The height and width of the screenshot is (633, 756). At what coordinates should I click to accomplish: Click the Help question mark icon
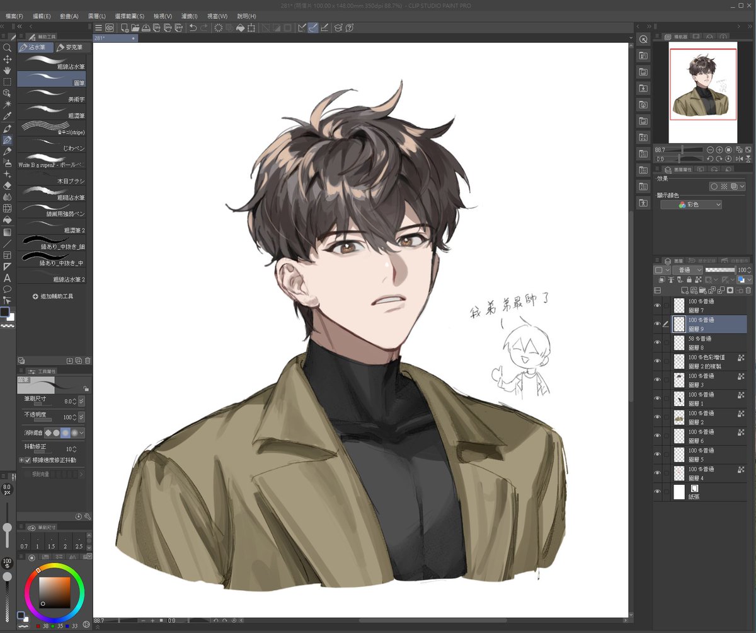pyautogui.click(x=349, y=28)
